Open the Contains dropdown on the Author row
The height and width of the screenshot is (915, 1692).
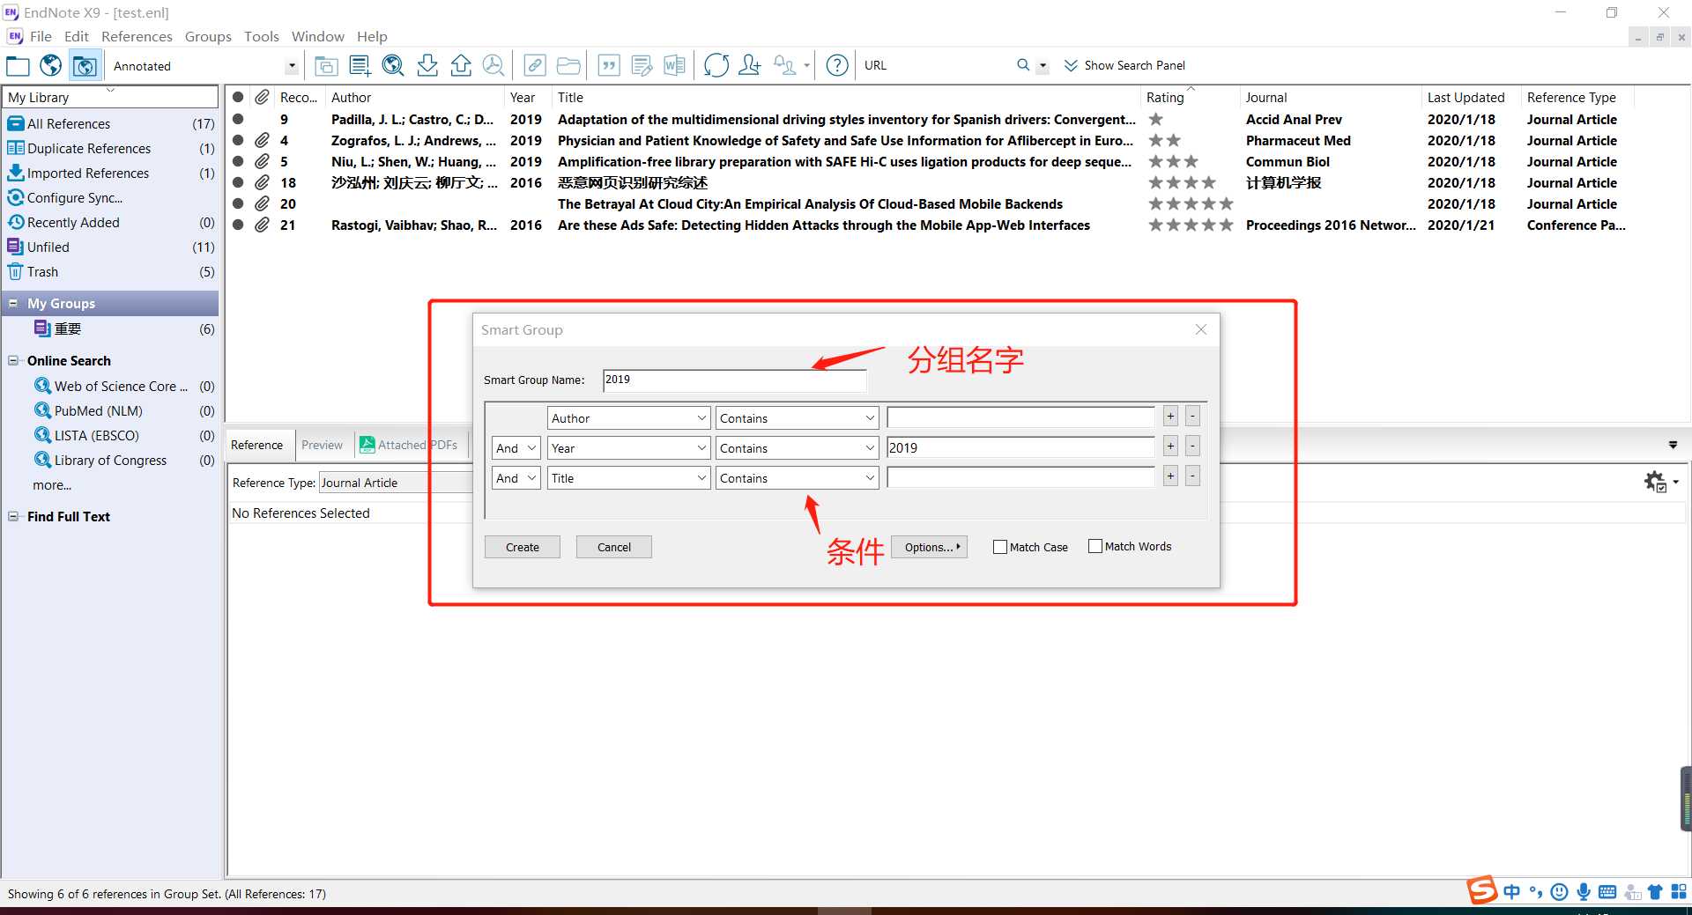(797, 418)
